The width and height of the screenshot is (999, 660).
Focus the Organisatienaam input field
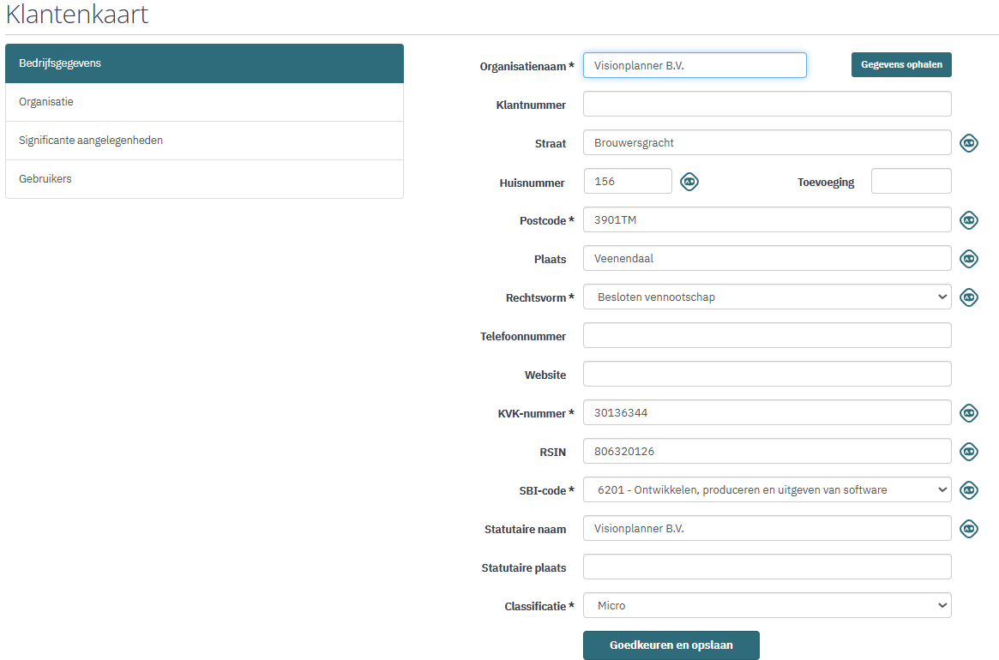click(695, 66)
